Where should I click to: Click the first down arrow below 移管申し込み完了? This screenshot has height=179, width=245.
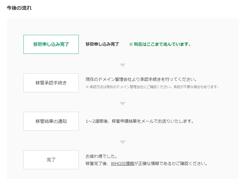coord(123,65)
